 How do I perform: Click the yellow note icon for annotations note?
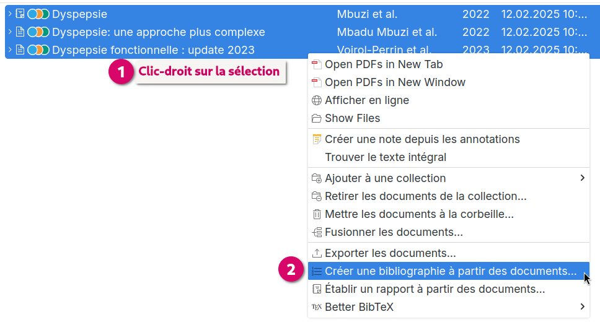317,139
